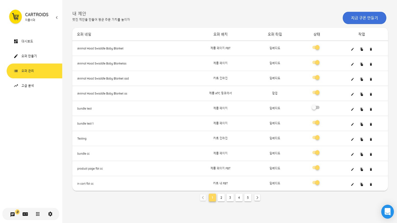Copy the Animal Hood Swaddle Baby Blanketas offer
397x223 pixels.
(x=362, y=64)
